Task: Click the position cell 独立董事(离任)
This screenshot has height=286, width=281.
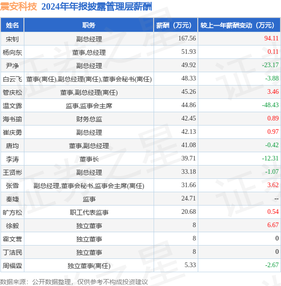Action: [89, 265]
